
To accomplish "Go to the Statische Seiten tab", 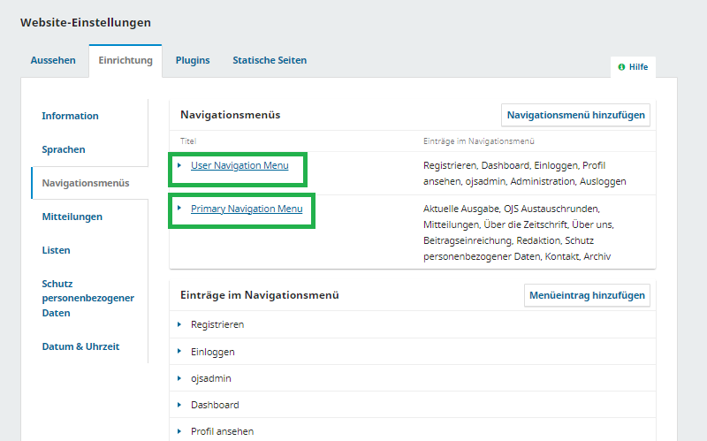I will click(270, 60).
